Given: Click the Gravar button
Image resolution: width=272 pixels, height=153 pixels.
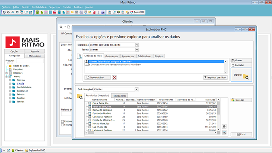Looking at the screenshot, I should (241, 60).
